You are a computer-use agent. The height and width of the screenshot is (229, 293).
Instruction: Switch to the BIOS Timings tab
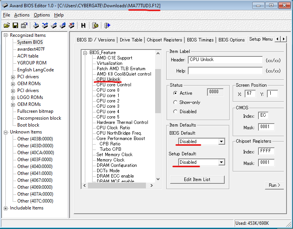point(200,40)
